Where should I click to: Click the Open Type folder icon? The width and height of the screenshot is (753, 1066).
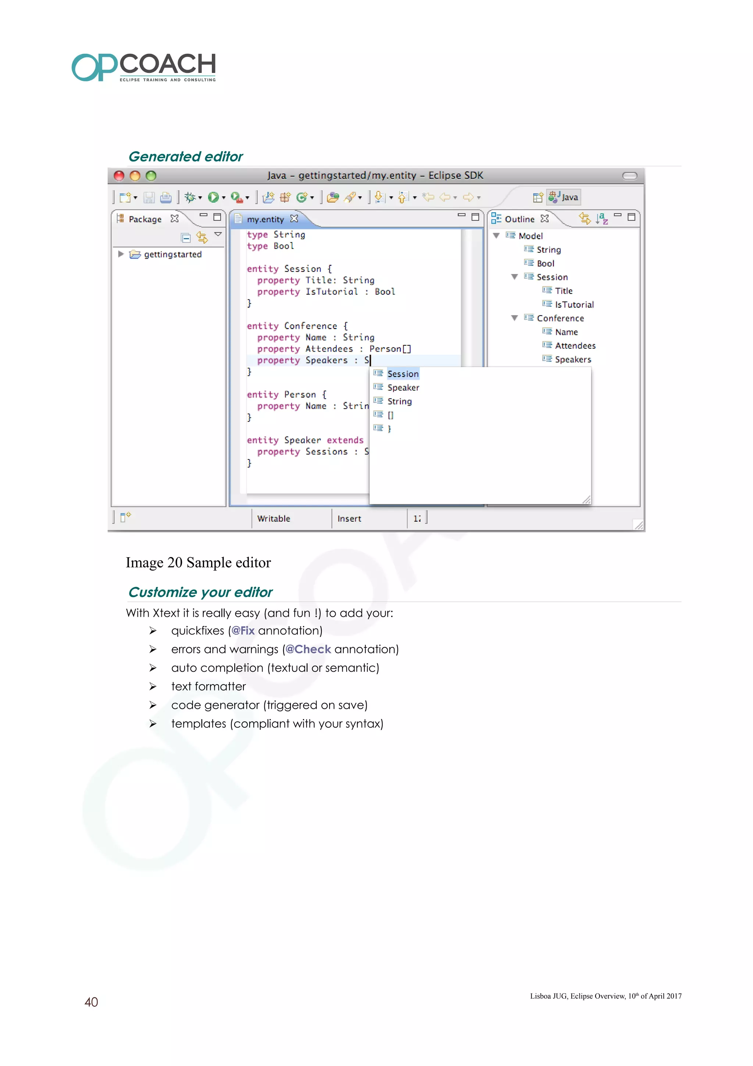(333, 197)
